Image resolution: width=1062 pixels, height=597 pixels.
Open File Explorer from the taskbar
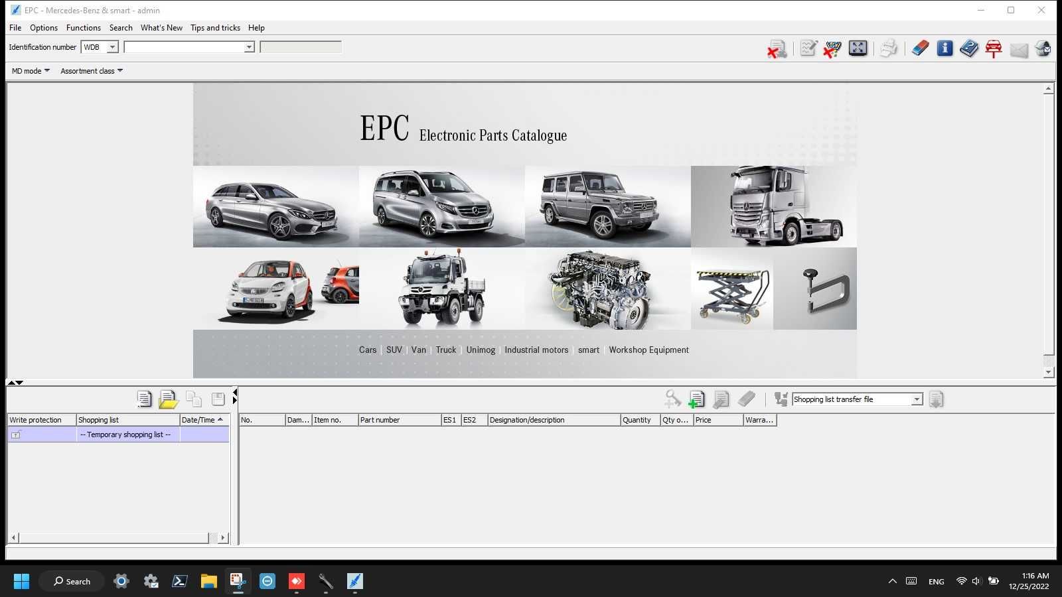[209, 581]
